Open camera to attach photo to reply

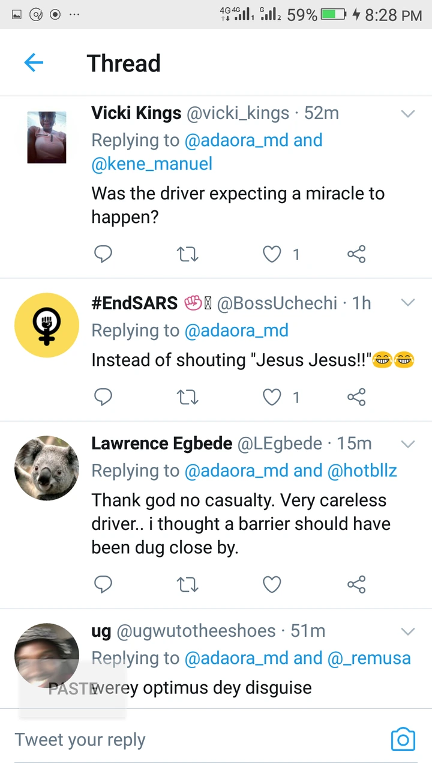[x=403, y=739]
